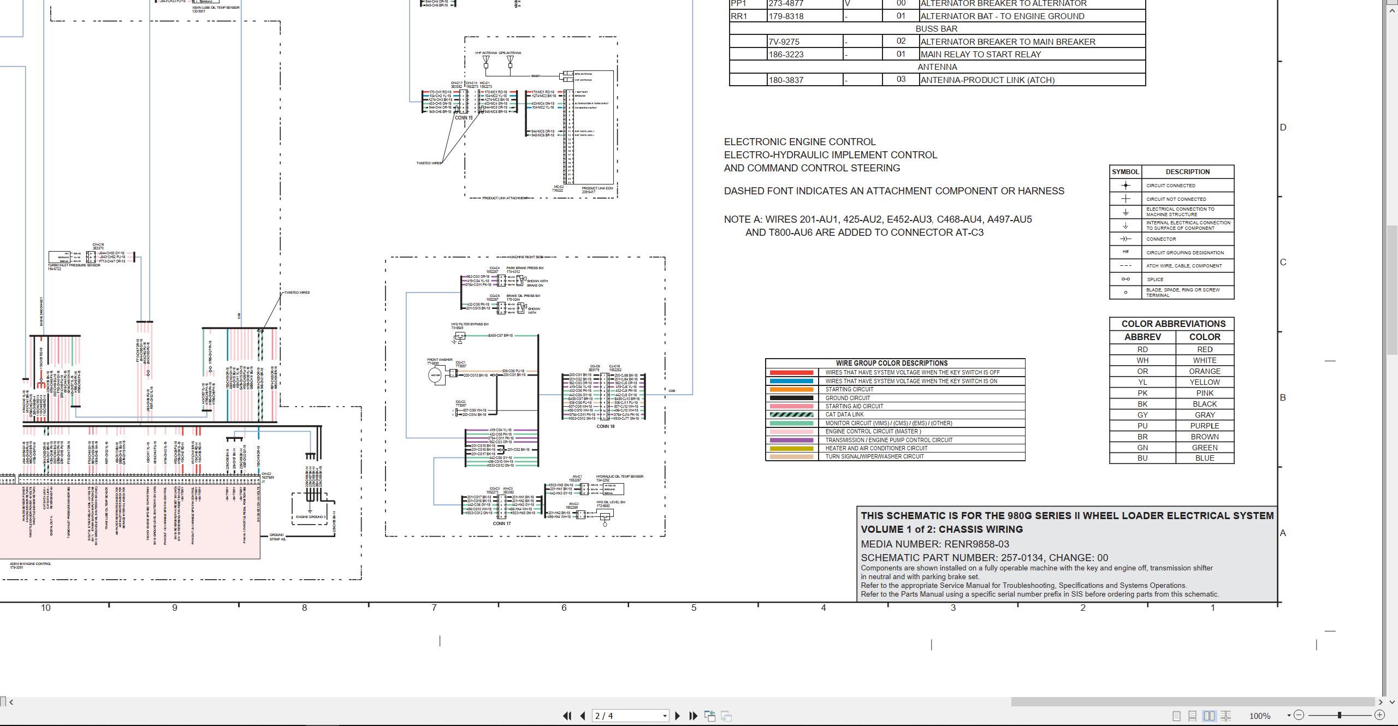1398x726 pixels.
Task: Click the horizontal scrollbar thumb
Action: click(1192, 702)
